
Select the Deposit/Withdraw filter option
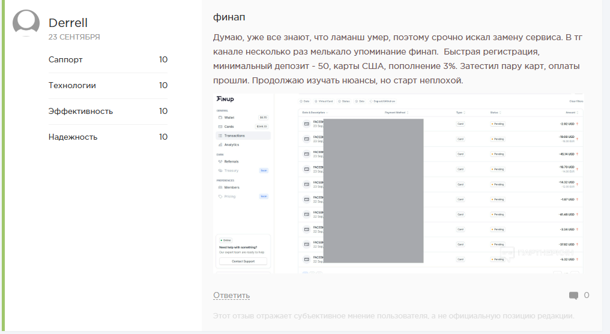coord(385,101)
